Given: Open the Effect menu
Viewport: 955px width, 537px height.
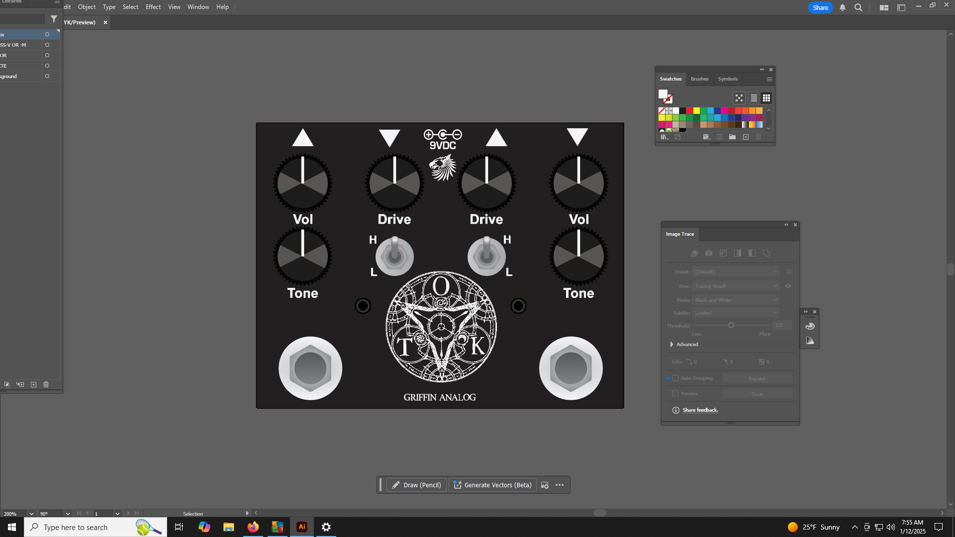Looking at the screenshot, I should click(x=153, y=7).
